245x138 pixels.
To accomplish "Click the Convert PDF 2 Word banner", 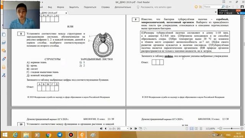I will point(231,12).
